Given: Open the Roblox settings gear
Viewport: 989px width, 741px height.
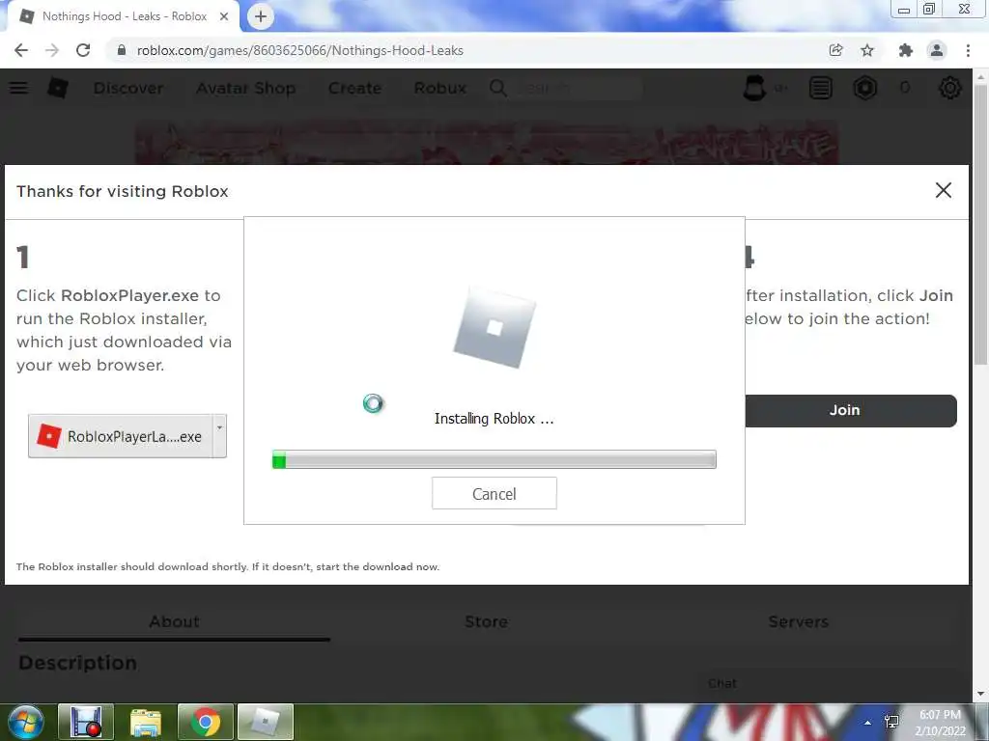Looking at the screenshot, I should pos(949,88).
